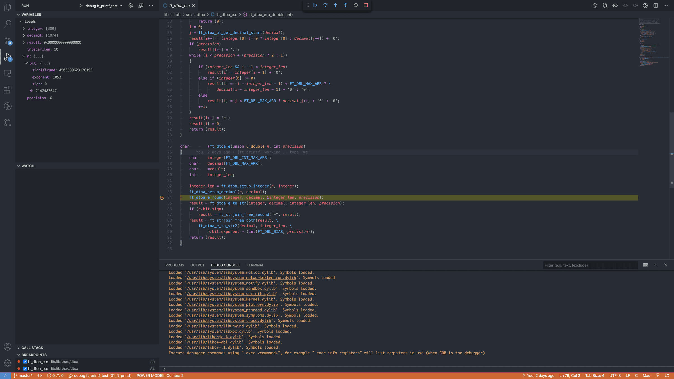
Task: Click Continue in the debug toolbar
Action: point(315,5)
